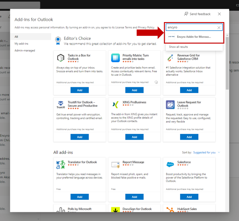239x221 pixels.
Task: Click the dialog vertical scrollbar thumb
Action: (x=227, y=63)
